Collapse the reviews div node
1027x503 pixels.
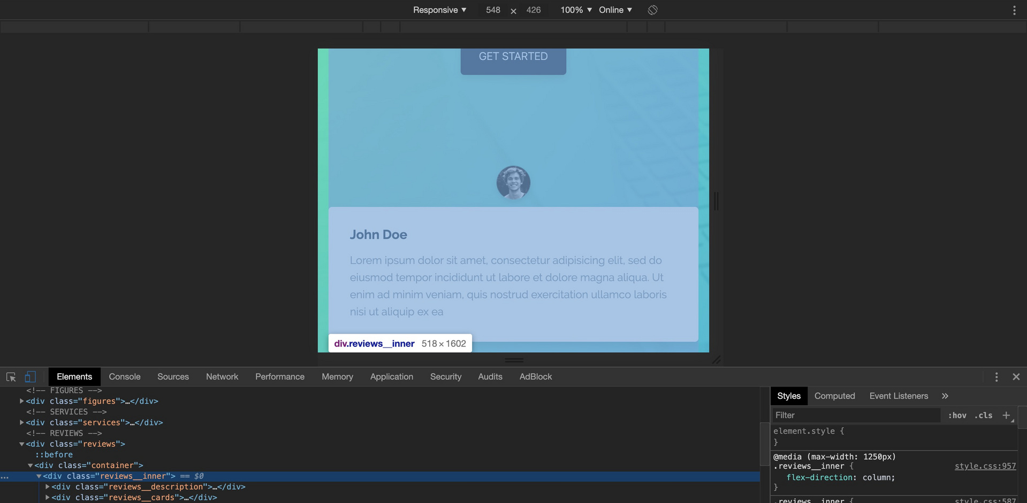(x=21, y=444)
